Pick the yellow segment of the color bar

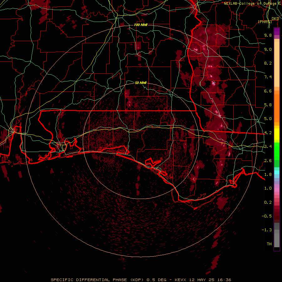(x=277, y=134)
